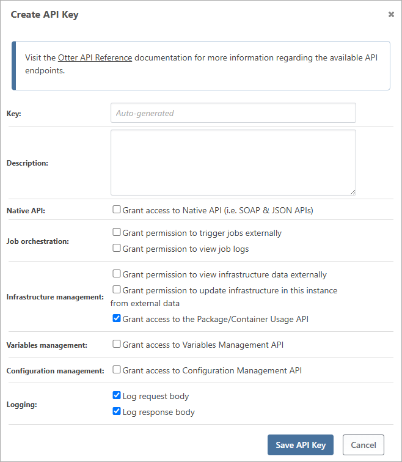
Task: Click the Variables management label
Action: (47, 345)
